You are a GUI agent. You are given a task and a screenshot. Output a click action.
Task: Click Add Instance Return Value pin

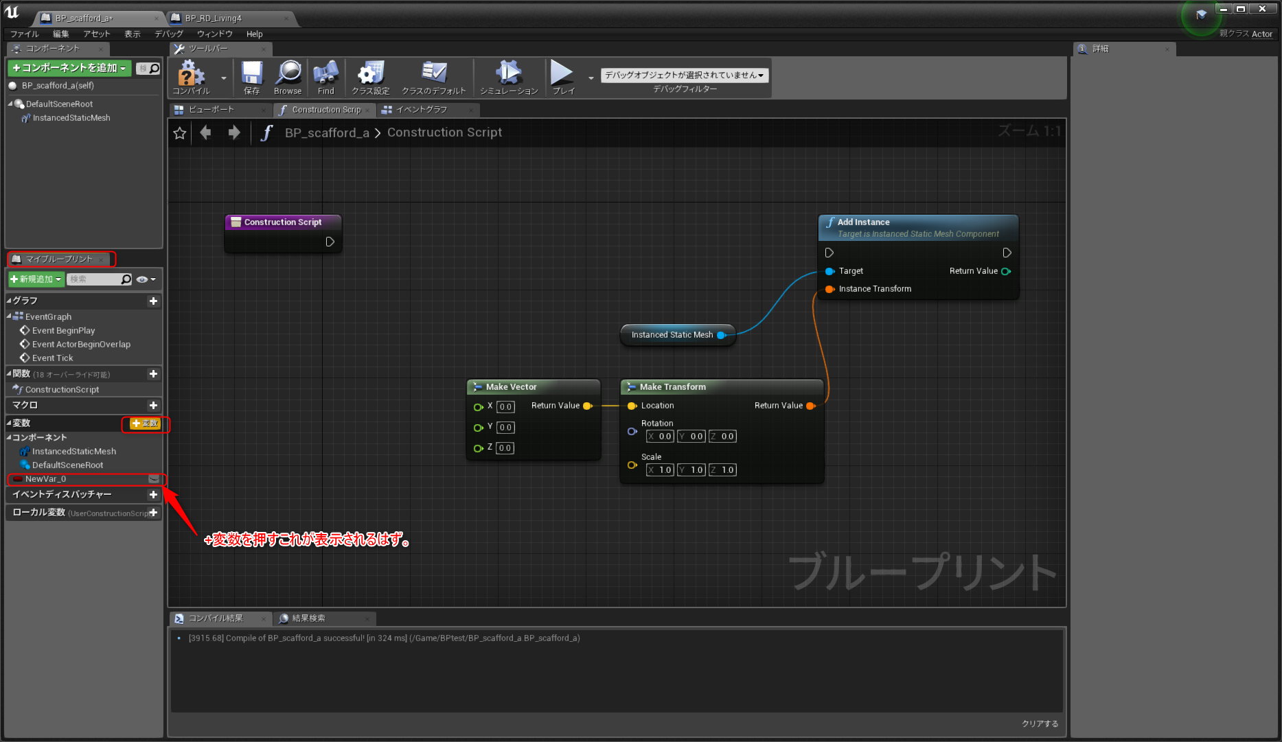1006,271
